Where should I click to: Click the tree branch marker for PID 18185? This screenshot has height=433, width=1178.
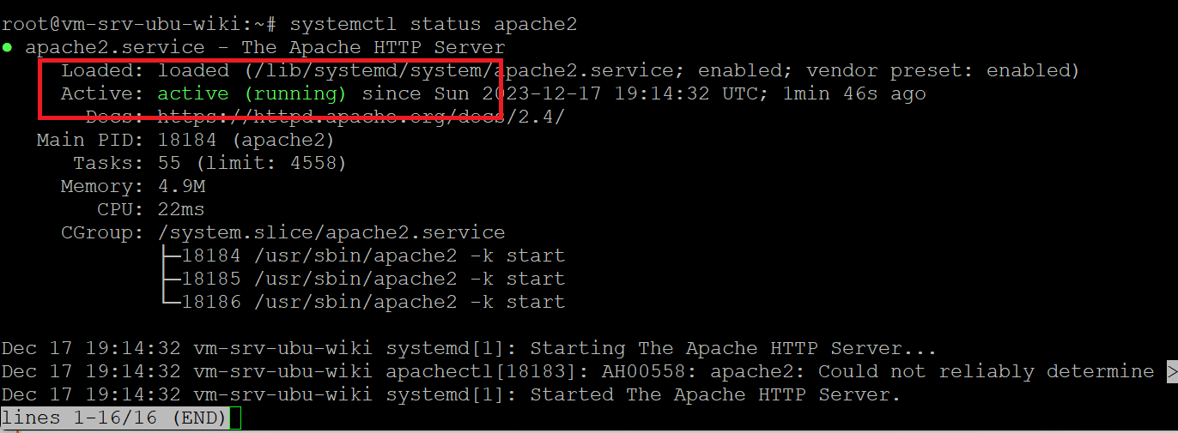pyautogui.click(x=169, y=280)
